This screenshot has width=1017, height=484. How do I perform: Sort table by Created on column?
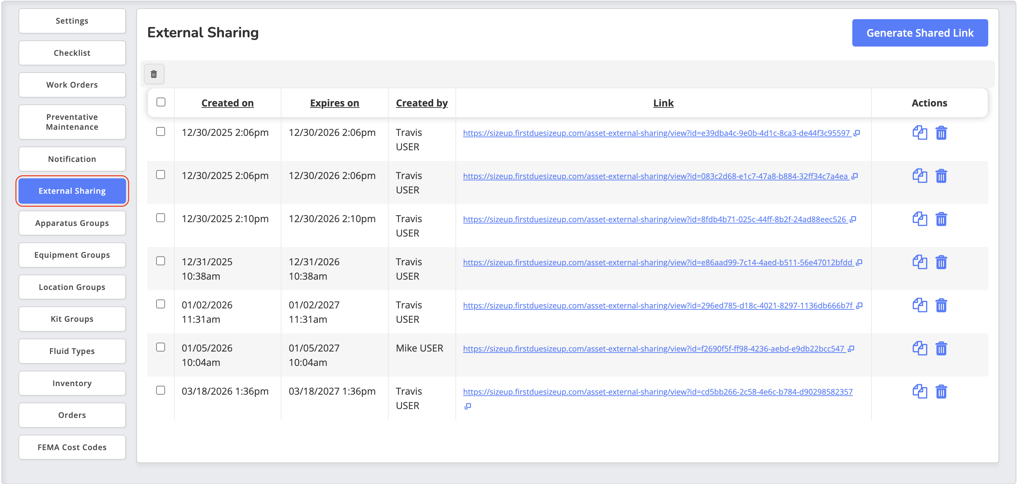click(227, 103)
